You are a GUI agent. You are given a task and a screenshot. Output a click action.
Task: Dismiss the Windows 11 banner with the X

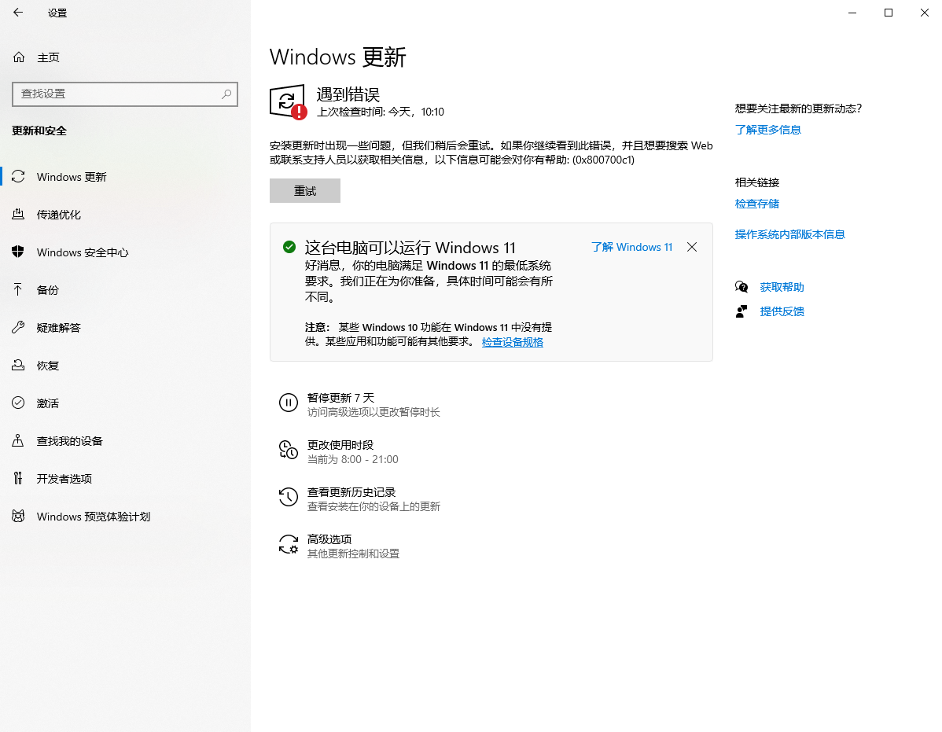click(692, 247)
